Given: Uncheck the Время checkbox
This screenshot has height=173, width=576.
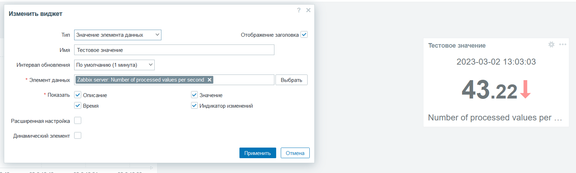Looking at the screenshot, I should pos(78,106).
